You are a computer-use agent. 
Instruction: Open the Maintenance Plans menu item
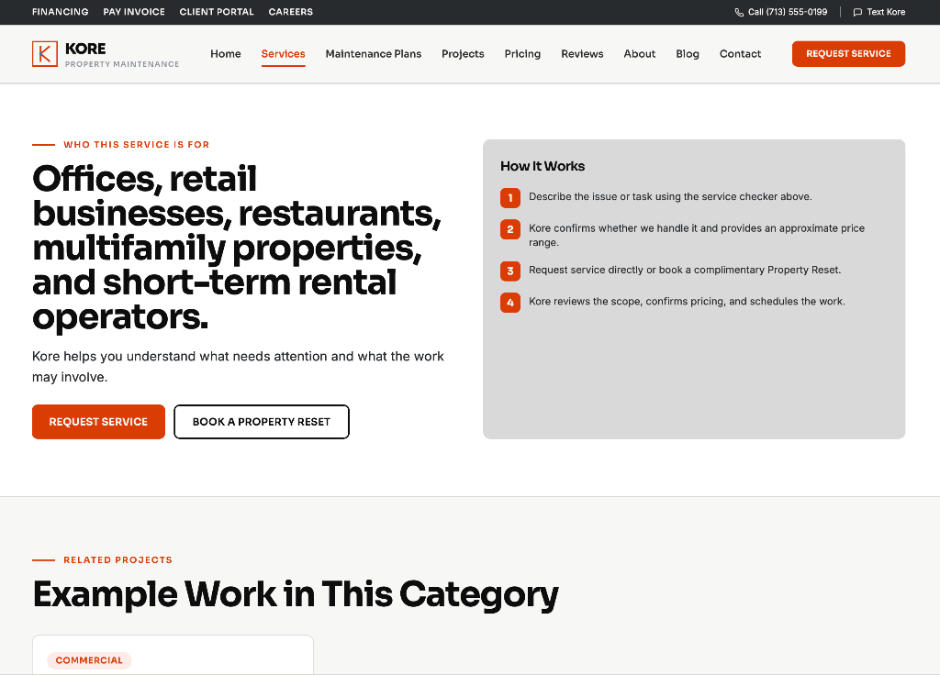click(x=374, y=54)
